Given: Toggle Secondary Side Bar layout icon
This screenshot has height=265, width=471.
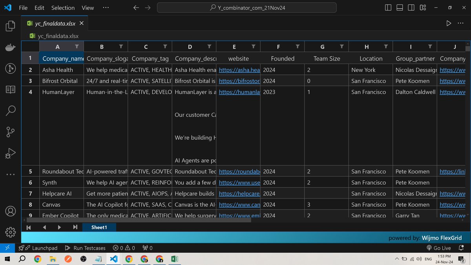Looking at the screenshot, I should click(x=411, y=7).
